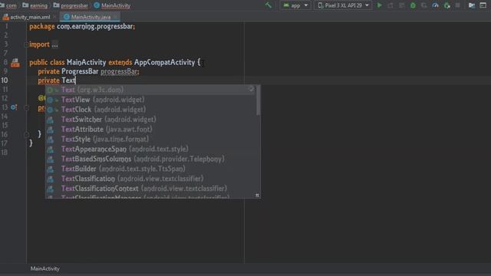
Task: Click the Stop square icon
Action: tap(458, 5)
